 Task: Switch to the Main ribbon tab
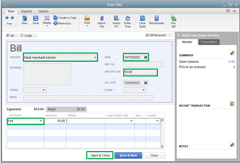(x=11, y=11)
